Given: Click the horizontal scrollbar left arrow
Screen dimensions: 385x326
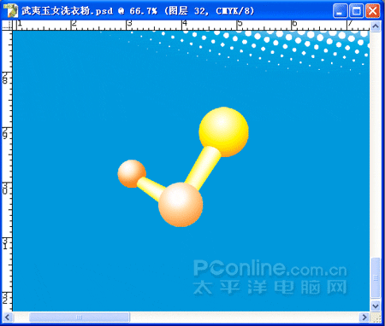Looking at the screenshot, I should tap(8, 317).
